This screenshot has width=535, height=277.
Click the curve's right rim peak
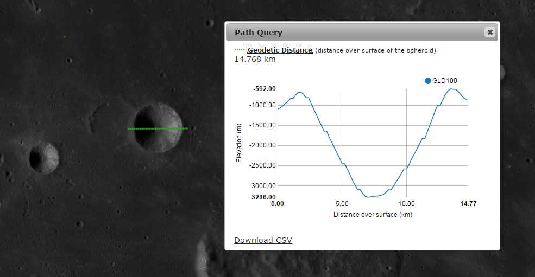(x=452, y=89)
